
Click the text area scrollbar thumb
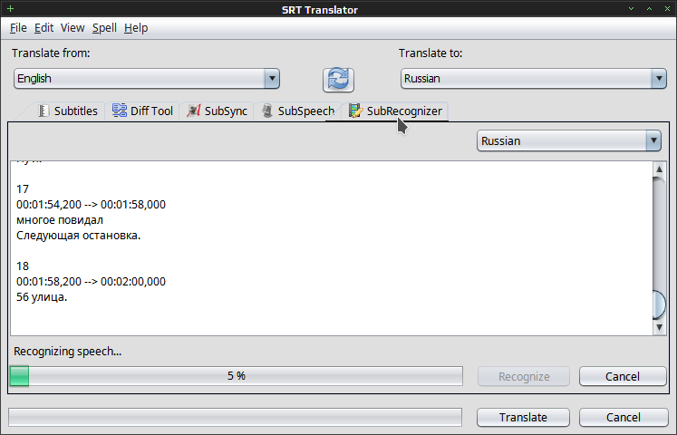pyautogui.click(x=659, y=304)
